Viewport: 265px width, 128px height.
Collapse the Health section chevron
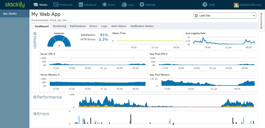[x=35, y=33]
